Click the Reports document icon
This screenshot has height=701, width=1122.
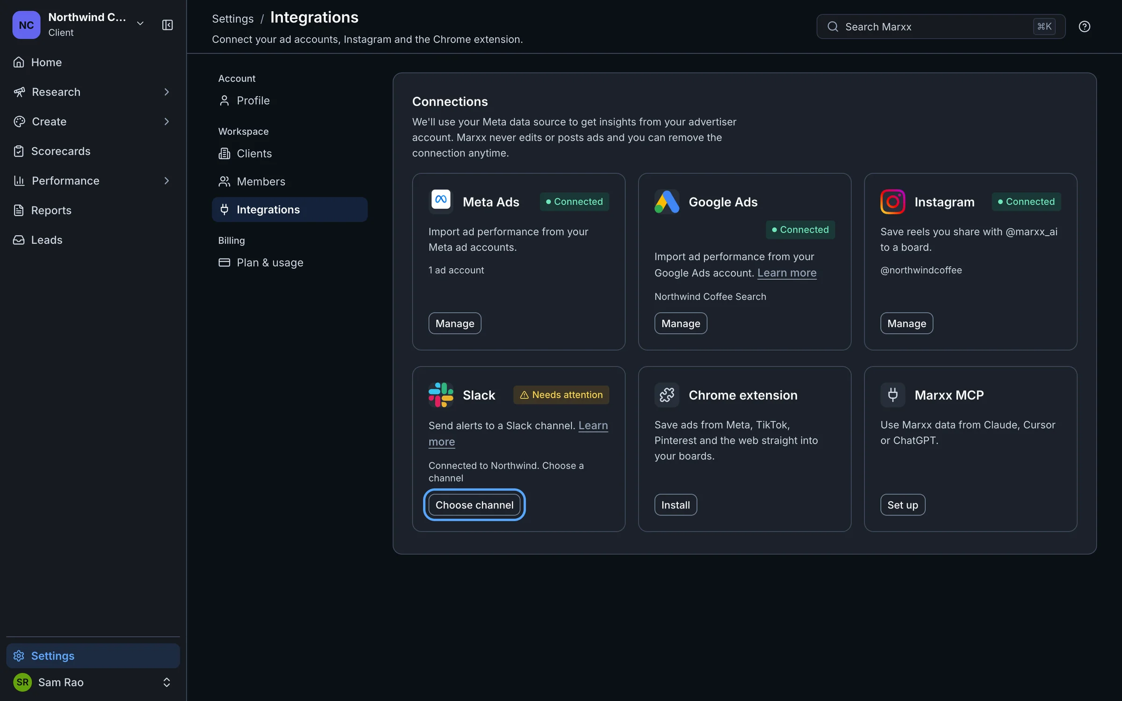[19, 210]
